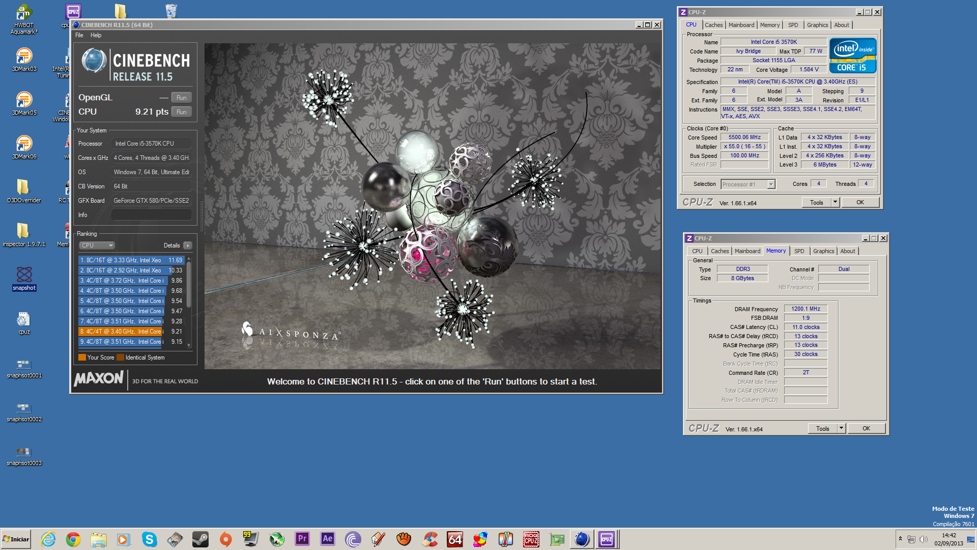Open HWBOT Aquamark3 desktop icon
977x550 pixels.
pos(24,19)
